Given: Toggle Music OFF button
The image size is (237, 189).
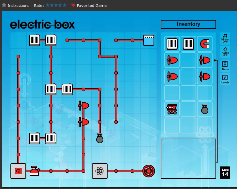Looking at the screenshot, I should coord(225,39).
